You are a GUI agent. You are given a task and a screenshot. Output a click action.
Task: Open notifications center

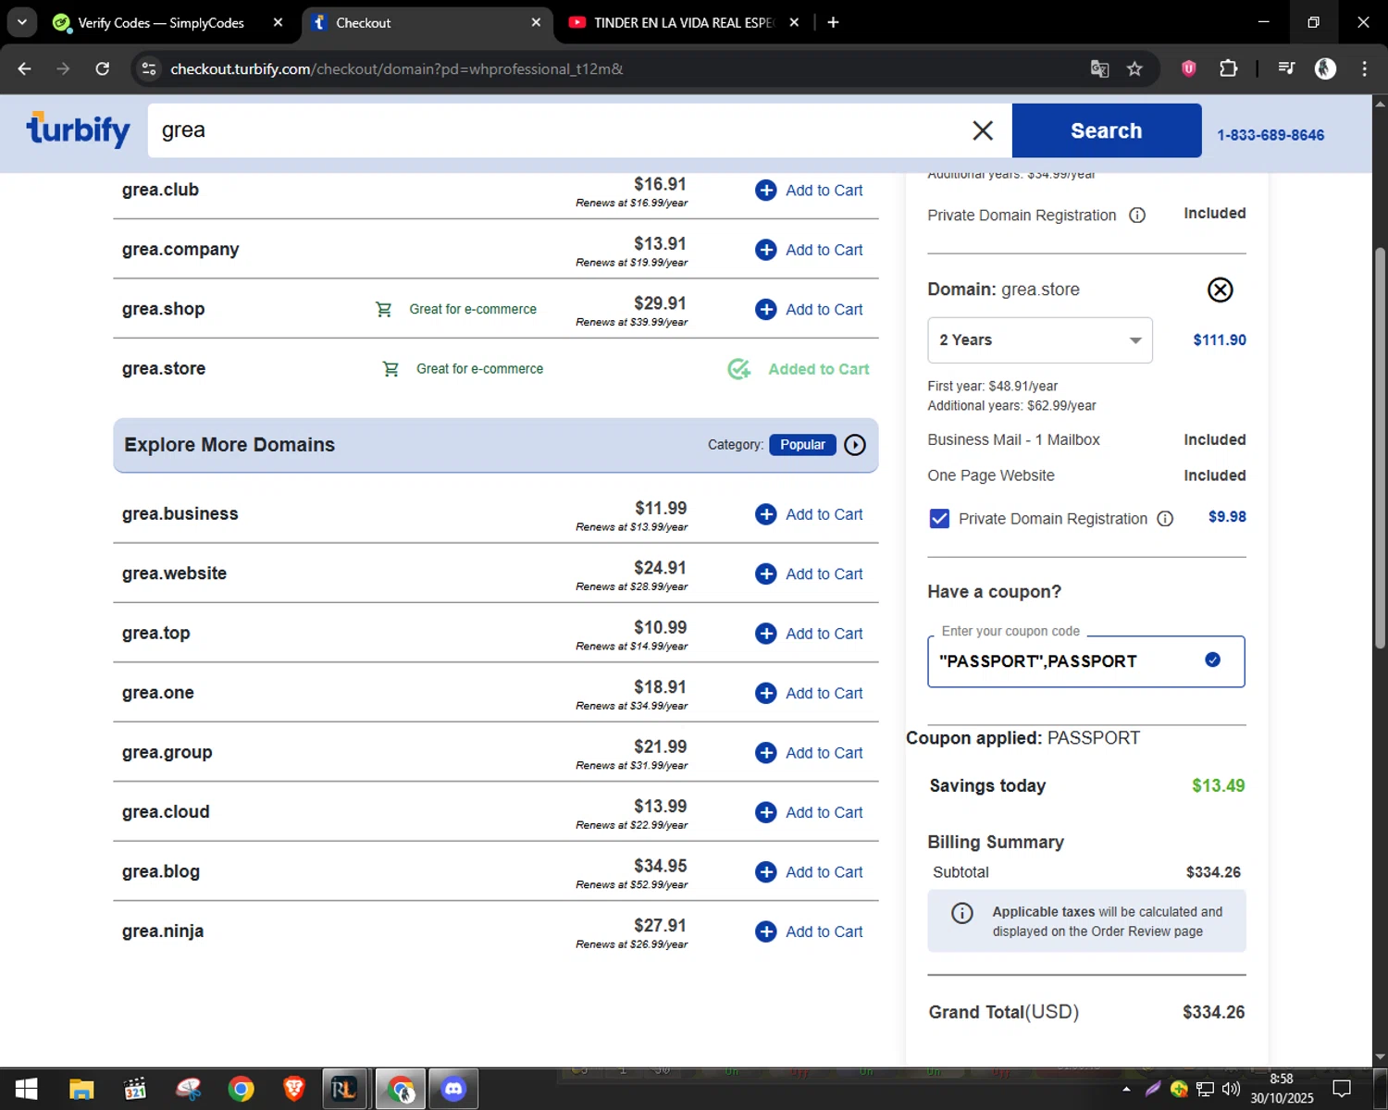(1342, 1089)
